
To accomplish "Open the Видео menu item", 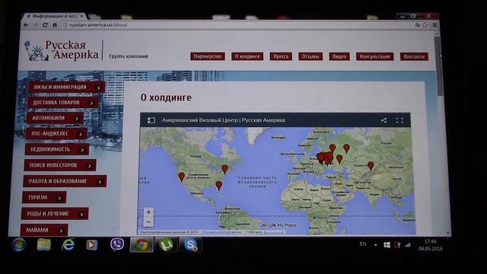I will point(339,56).
